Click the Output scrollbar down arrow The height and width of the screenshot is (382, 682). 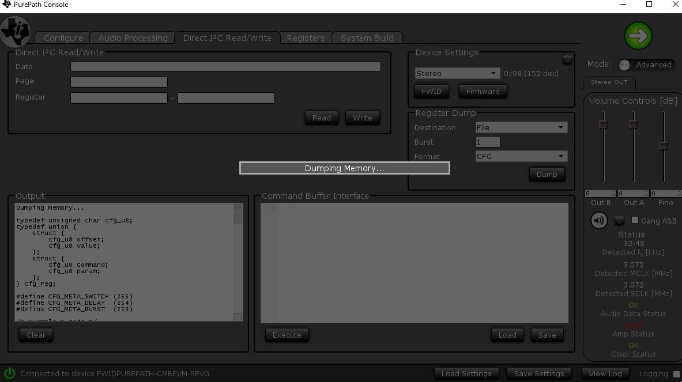[238, 317]
